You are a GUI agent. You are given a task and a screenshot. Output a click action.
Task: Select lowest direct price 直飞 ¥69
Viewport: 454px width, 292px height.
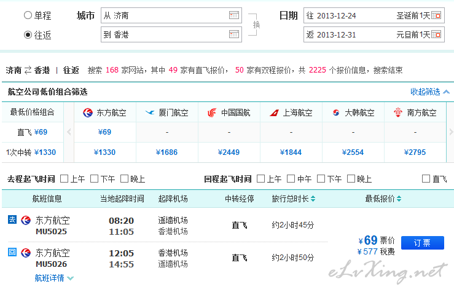tap(33, 132)
